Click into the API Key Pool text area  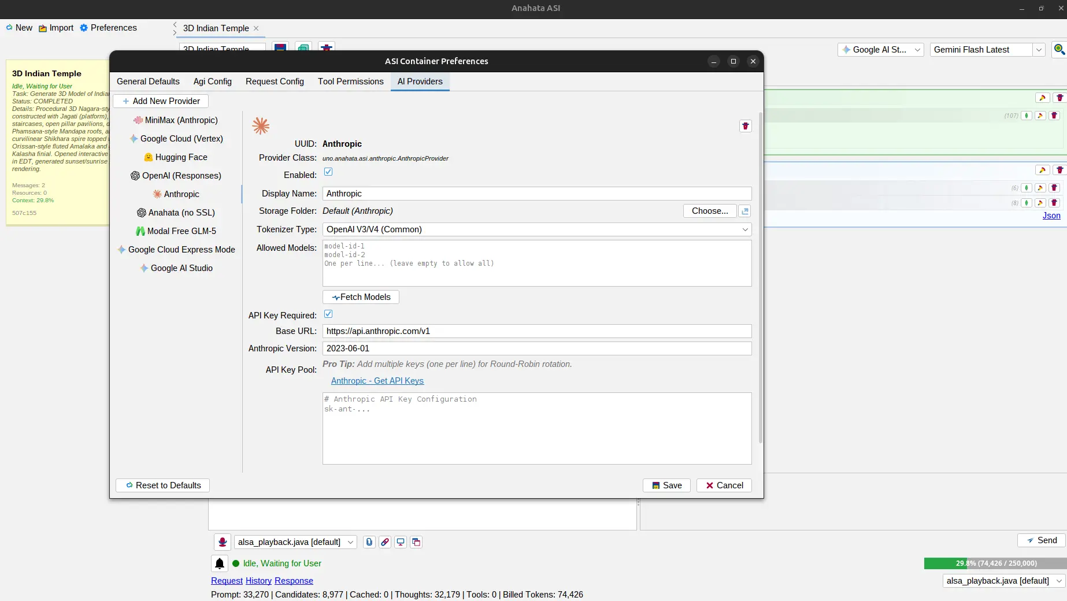[x=537, y=428]
